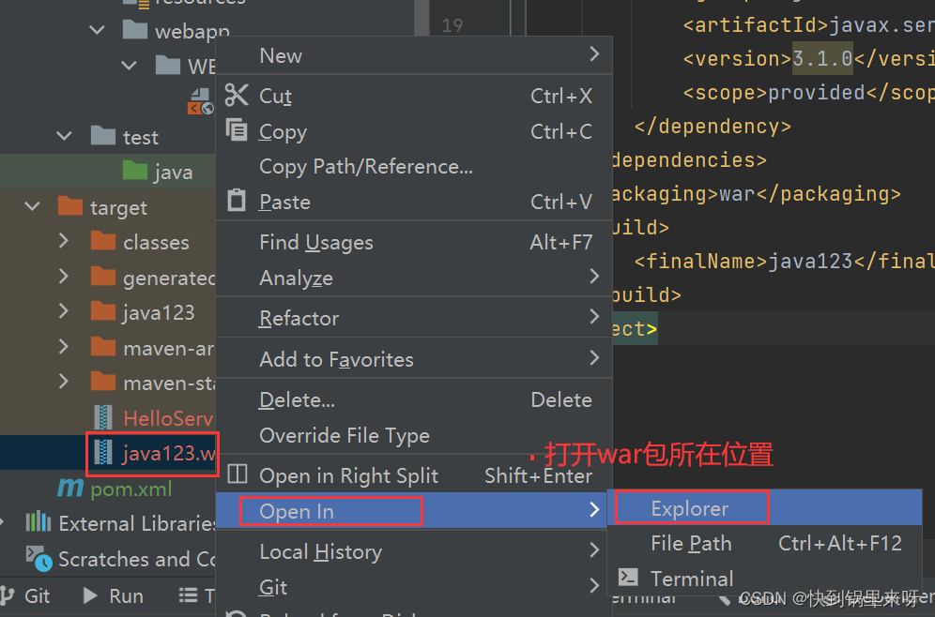Open the New submenu
Screen dimensions: 935x617
414,55
